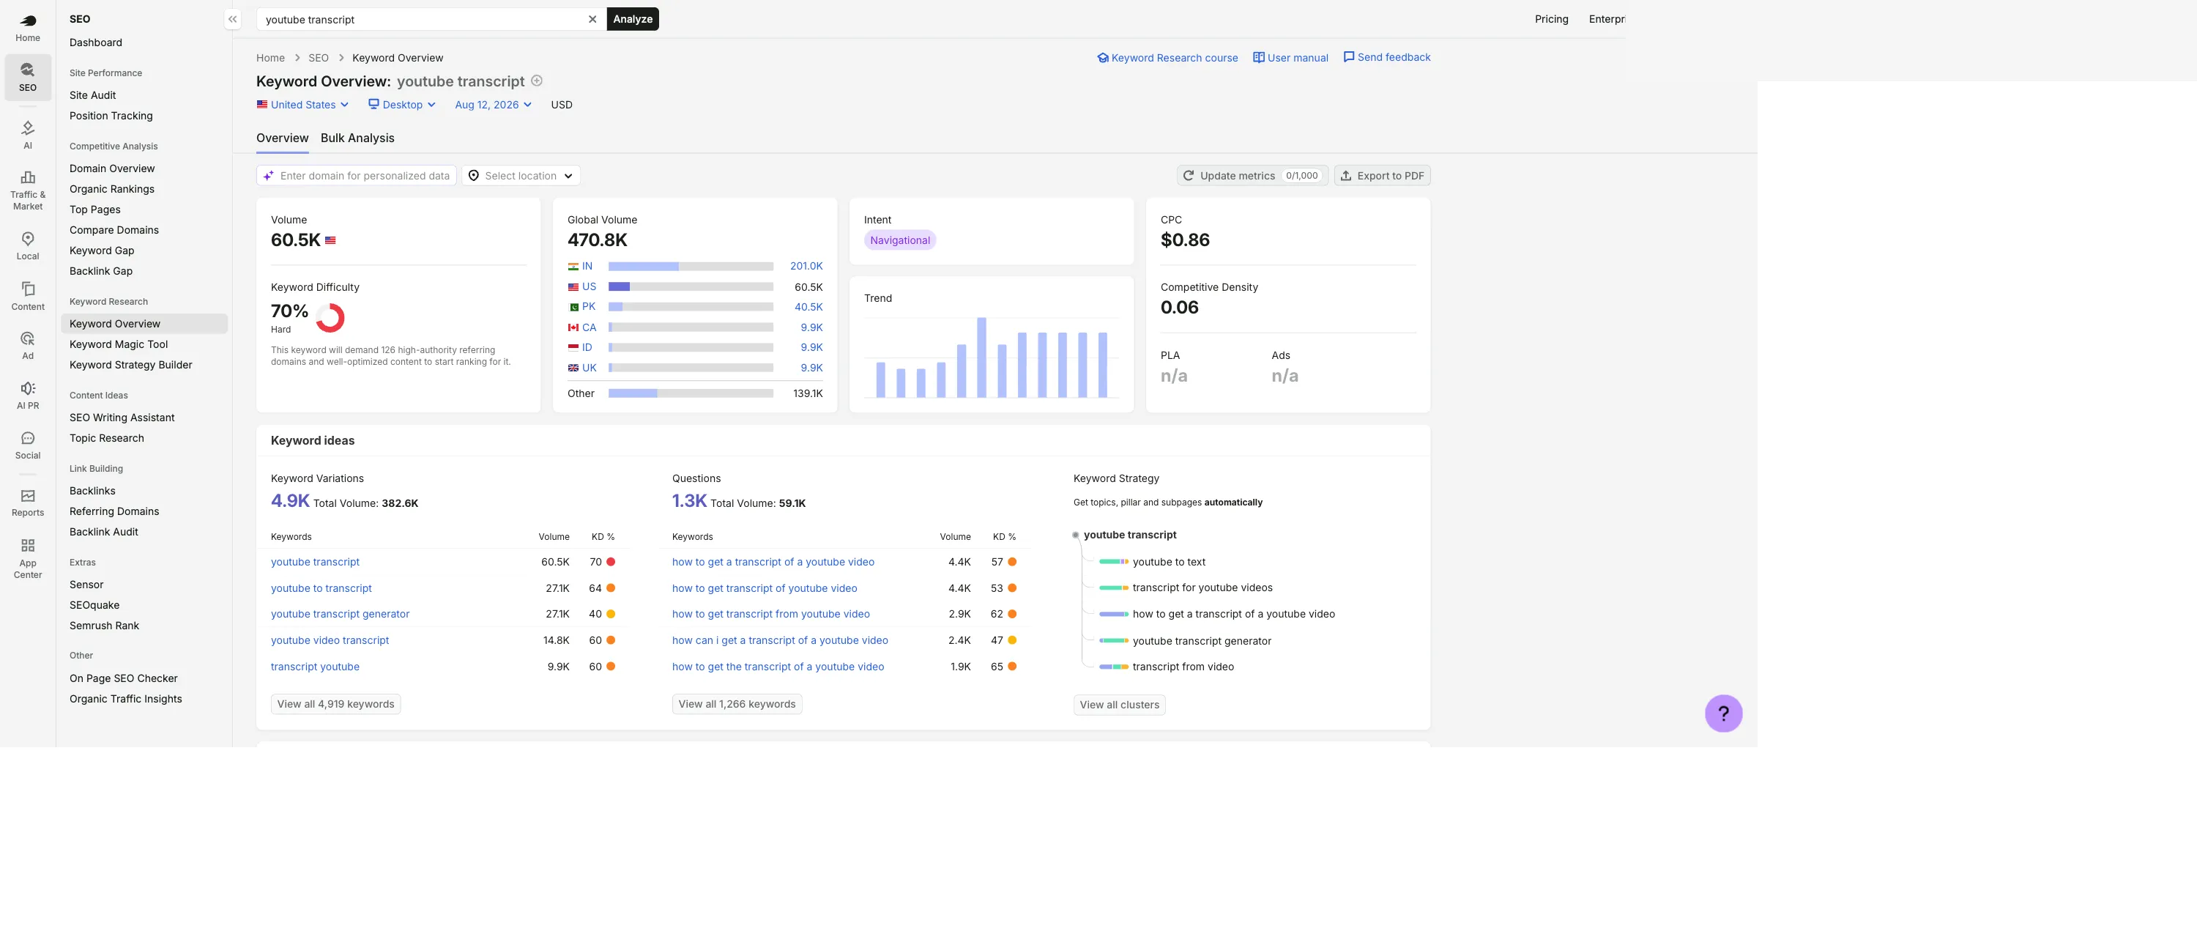
Task: Click Send feedback
Action: [x=1387, y=57]
